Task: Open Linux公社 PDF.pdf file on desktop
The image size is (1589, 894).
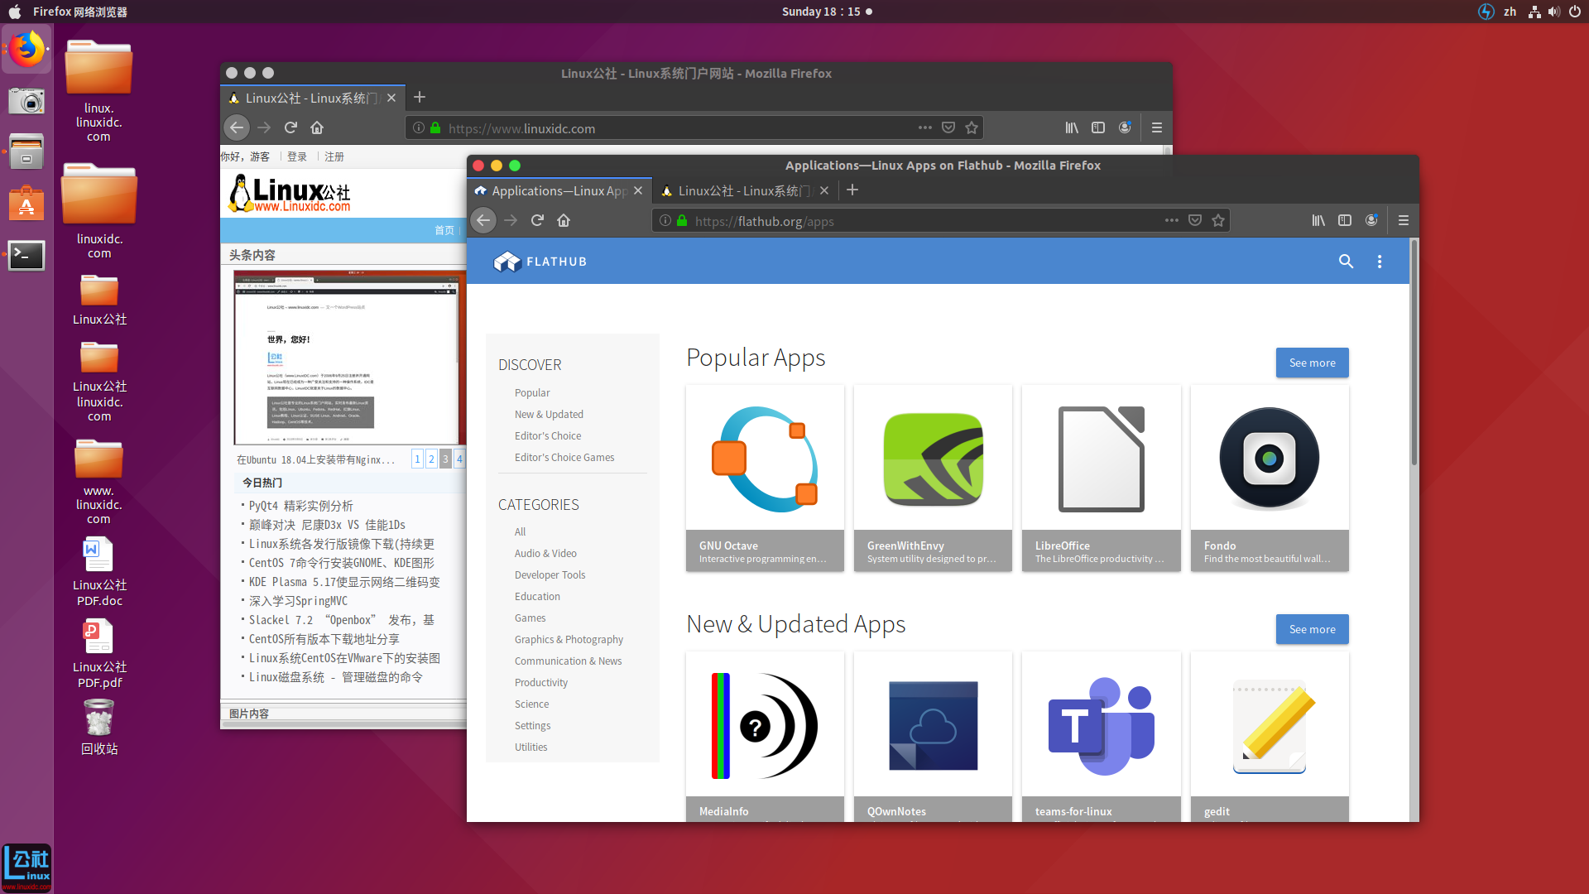Action: (99, 654)
